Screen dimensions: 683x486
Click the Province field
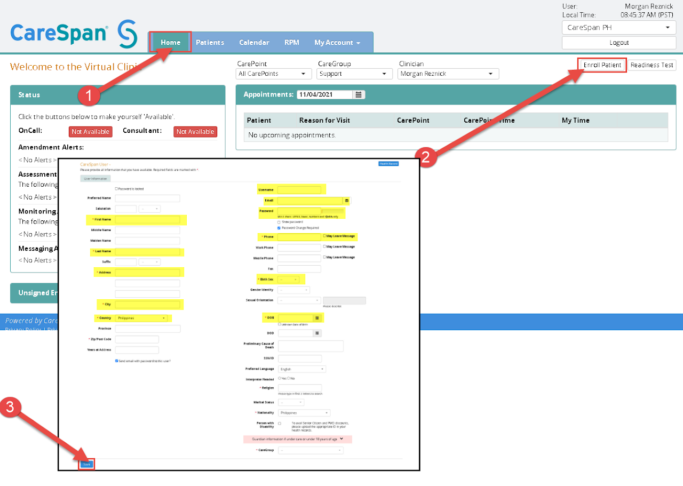(147, 329)
